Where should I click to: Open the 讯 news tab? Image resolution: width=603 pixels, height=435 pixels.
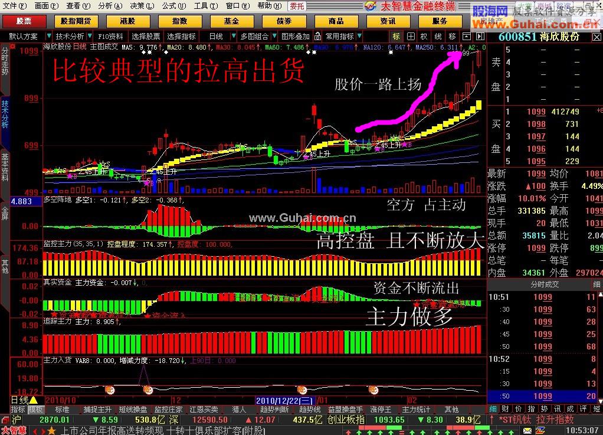point(557,409)
